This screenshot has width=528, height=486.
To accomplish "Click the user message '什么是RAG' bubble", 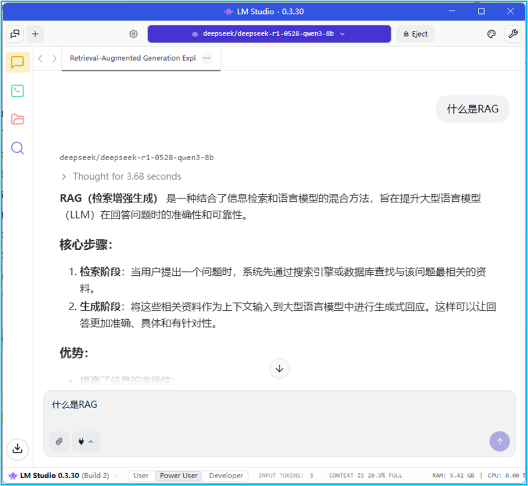I will (x=472, y=109).
